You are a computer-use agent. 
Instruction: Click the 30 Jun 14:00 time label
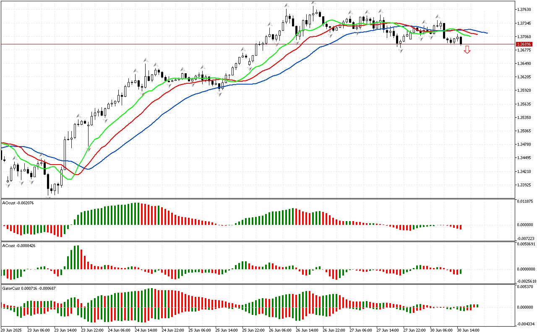pos(468,330)
